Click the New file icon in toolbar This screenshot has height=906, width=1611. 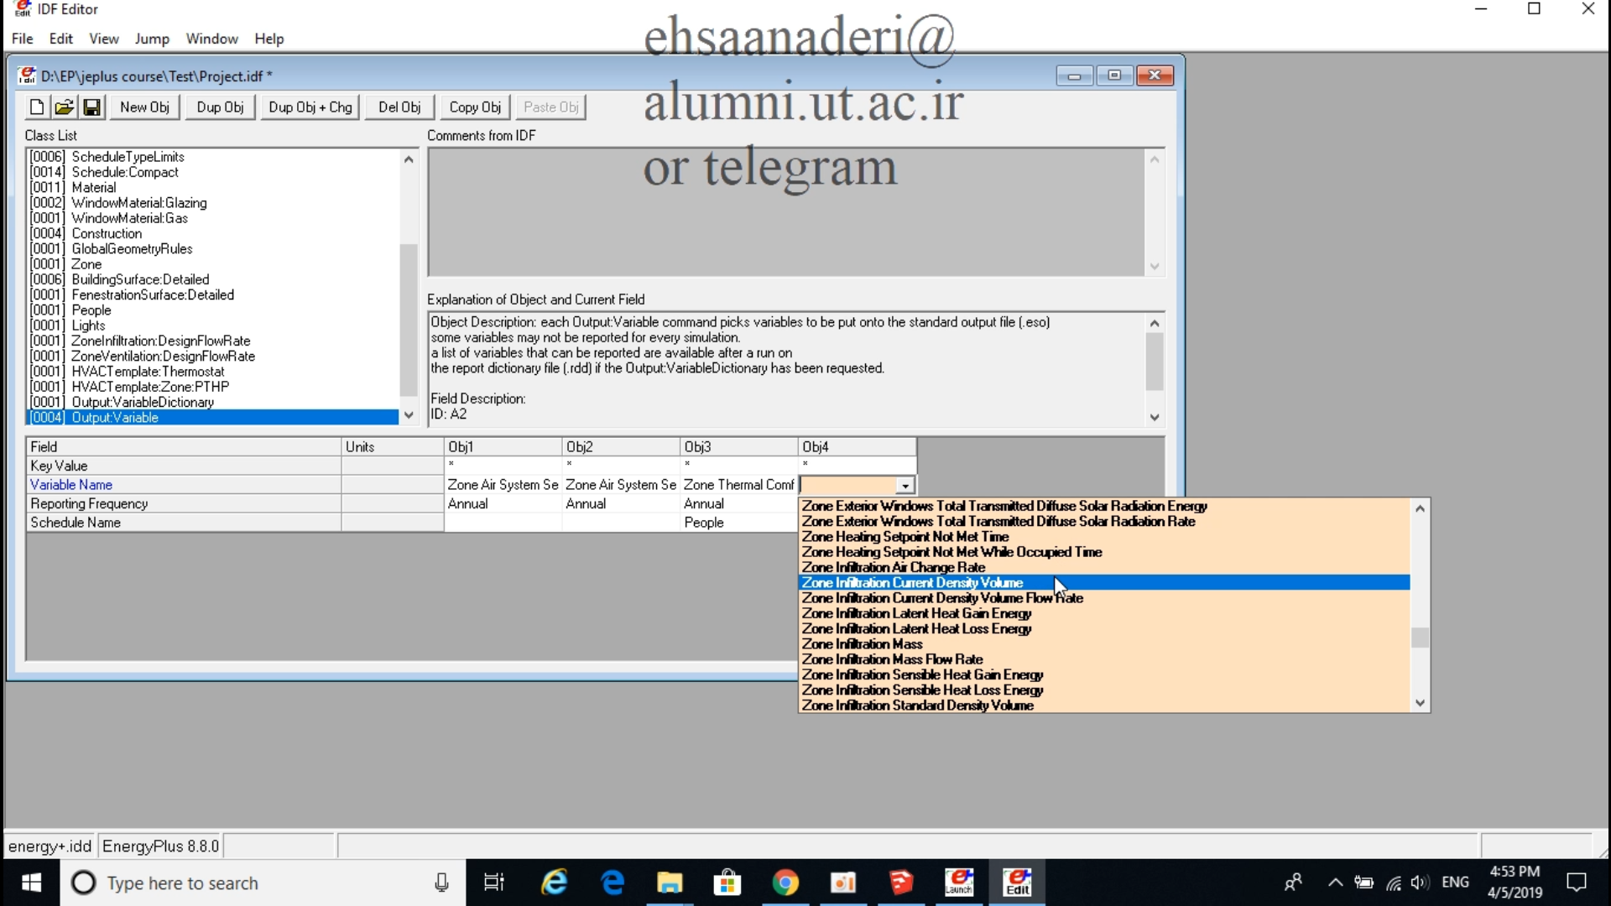click(x=36, y=107)
